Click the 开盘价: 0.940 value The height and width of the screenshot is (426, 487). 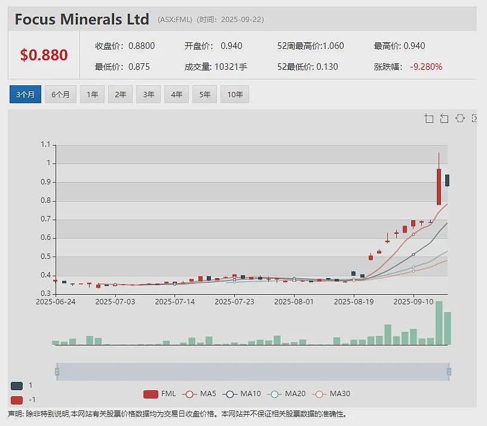[213, 46]
